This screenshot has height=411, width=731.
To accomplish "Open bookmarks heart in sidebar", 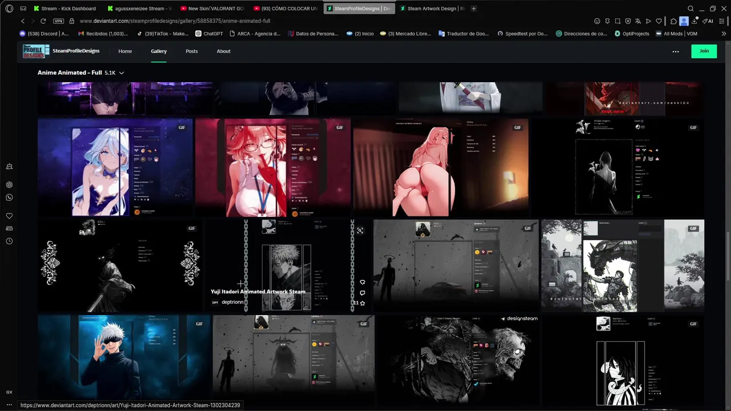I will tap(9, 216).
